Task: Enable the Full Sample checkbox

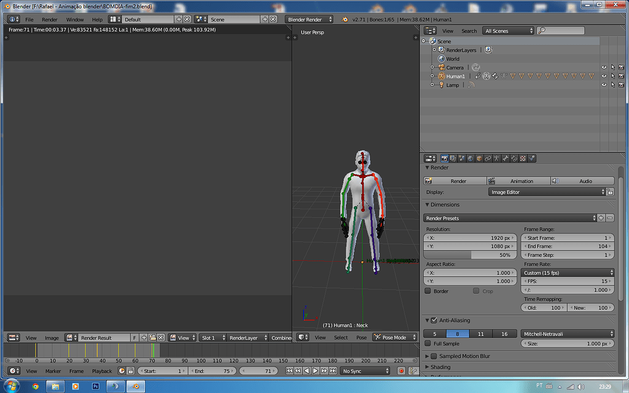Action: (x=428, y=343)
